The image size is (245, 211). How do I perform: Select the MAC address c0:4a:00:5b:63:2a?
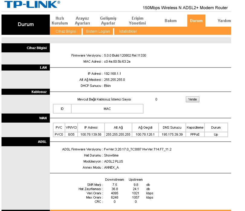pyautogui.click(x=117, y=61)
